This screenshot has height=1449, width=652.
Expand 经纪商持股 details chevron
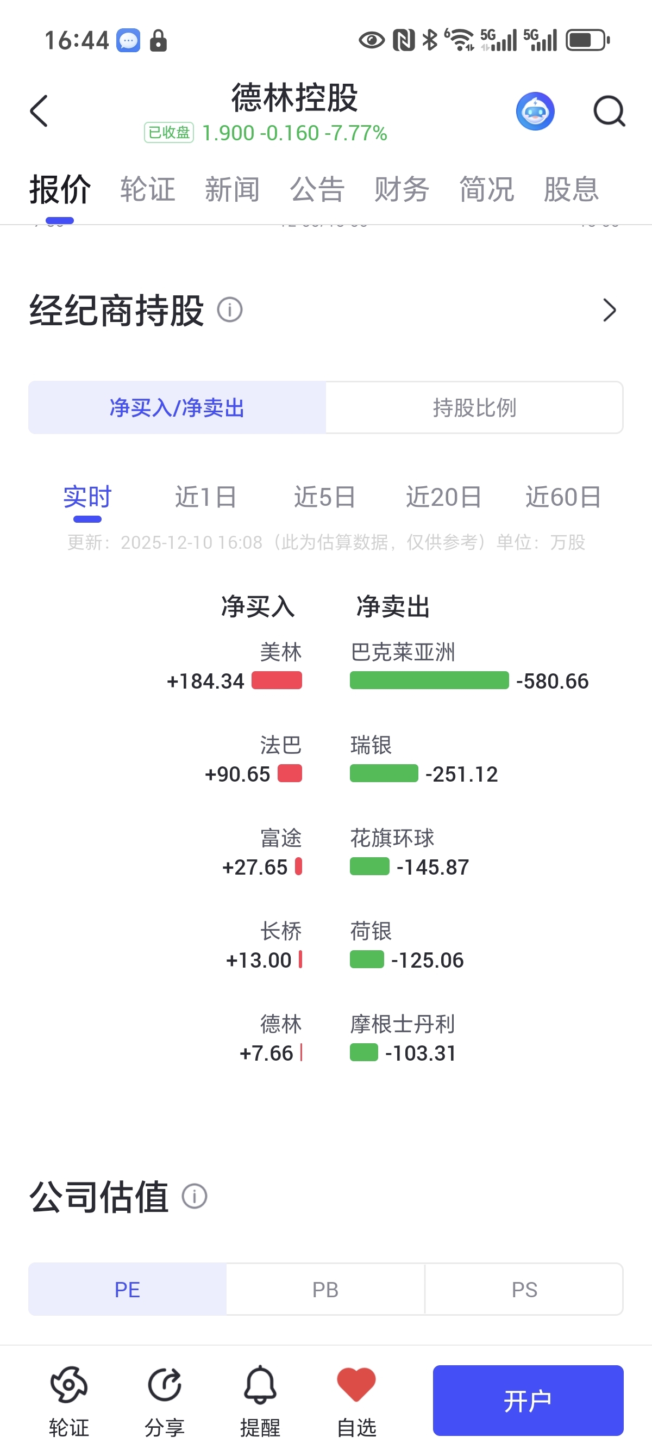click(x=609, y=310)
